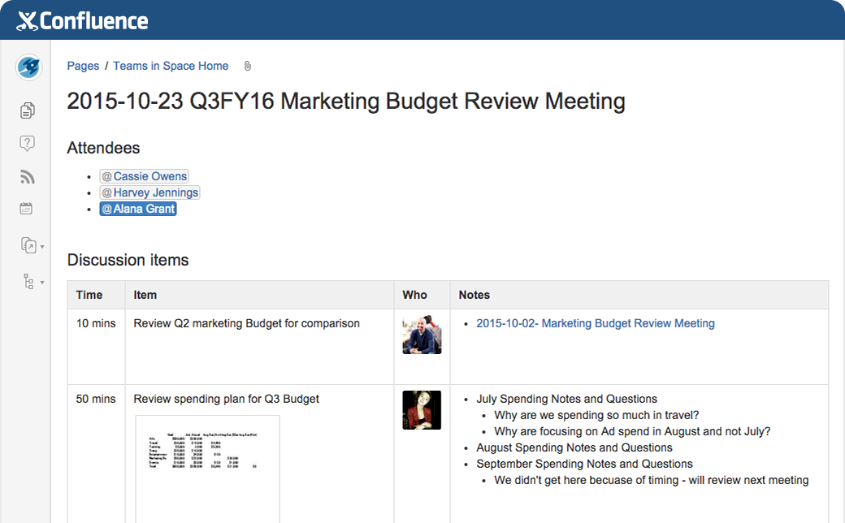
Task: Open Harvey Jennings' user mention
Action: 149,192
